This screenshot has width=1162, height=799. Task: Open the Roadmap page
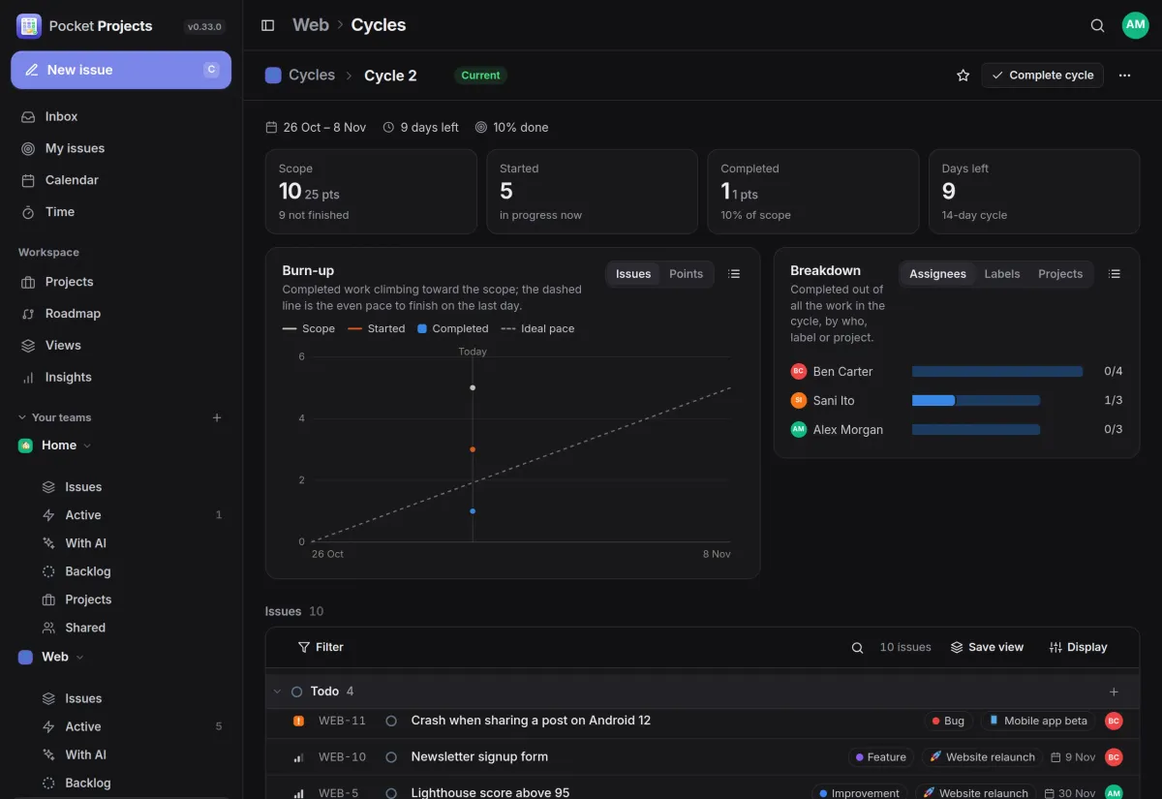click(x=121, y=314)
